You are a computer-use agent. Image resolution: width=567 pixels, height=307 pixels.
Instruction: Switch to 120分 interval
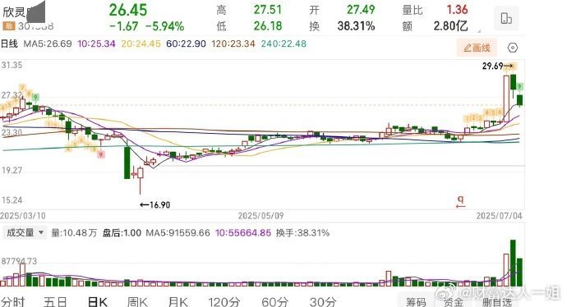(x=224, y=301)
